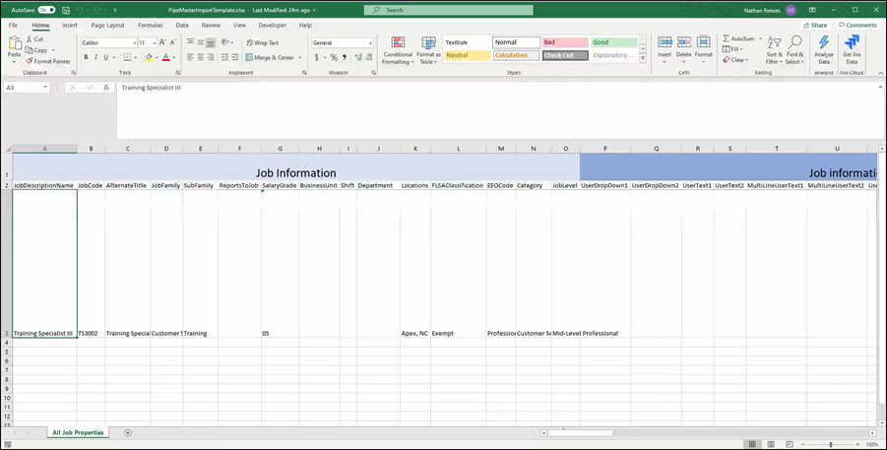This screenshot has width=887, height=450.
Task: Toggle Wrap Text for selected cell
Action: (x=261, y=43)
